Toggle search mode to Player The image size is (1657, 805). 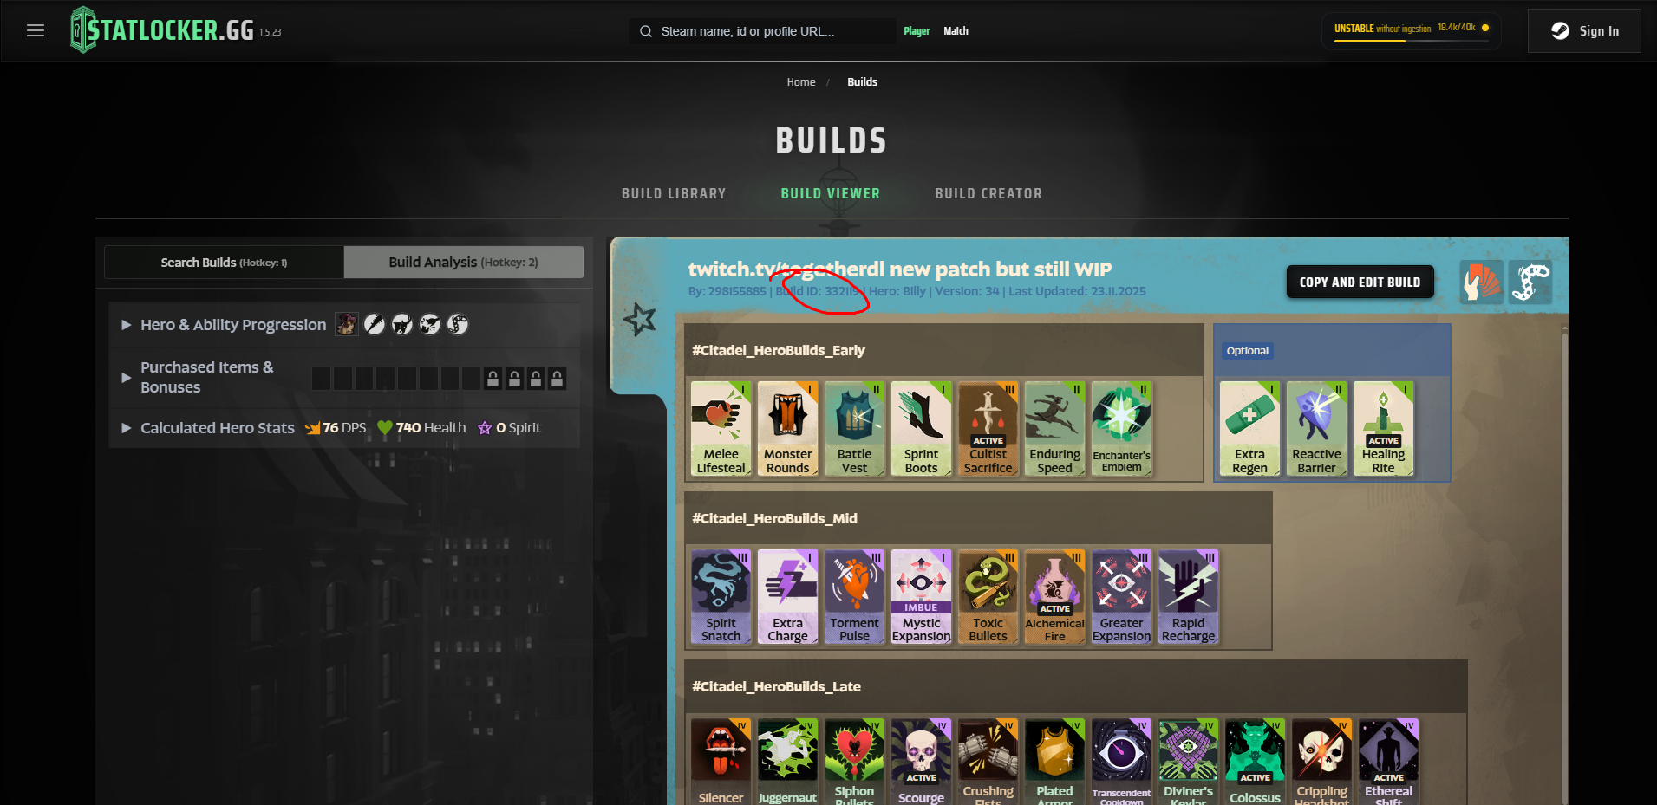click(917, 31)
